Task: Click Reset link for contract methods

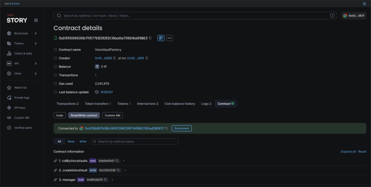Action: 362,152
